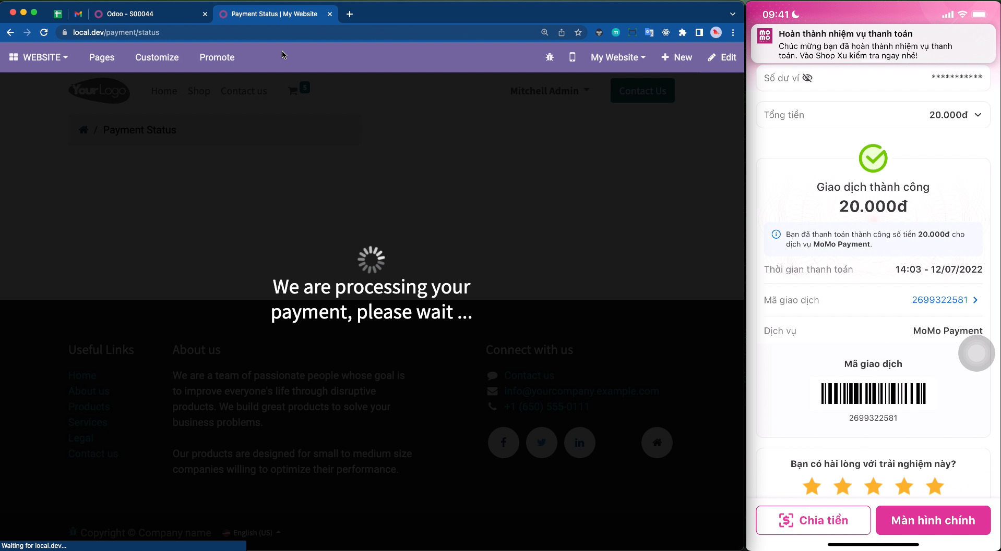The width and height of the screenshot is (1001, 551).
Task: Rate two stars in the phone
Action: point(842,486)
